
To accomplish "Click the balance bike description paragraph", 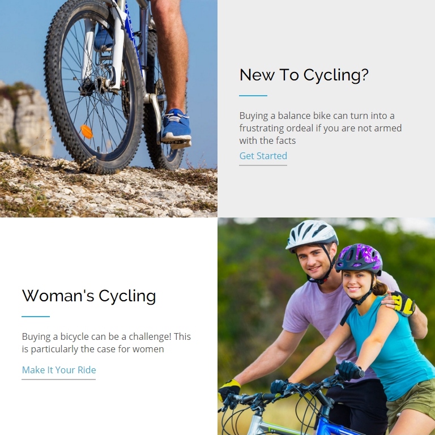I will coord(321,128).
